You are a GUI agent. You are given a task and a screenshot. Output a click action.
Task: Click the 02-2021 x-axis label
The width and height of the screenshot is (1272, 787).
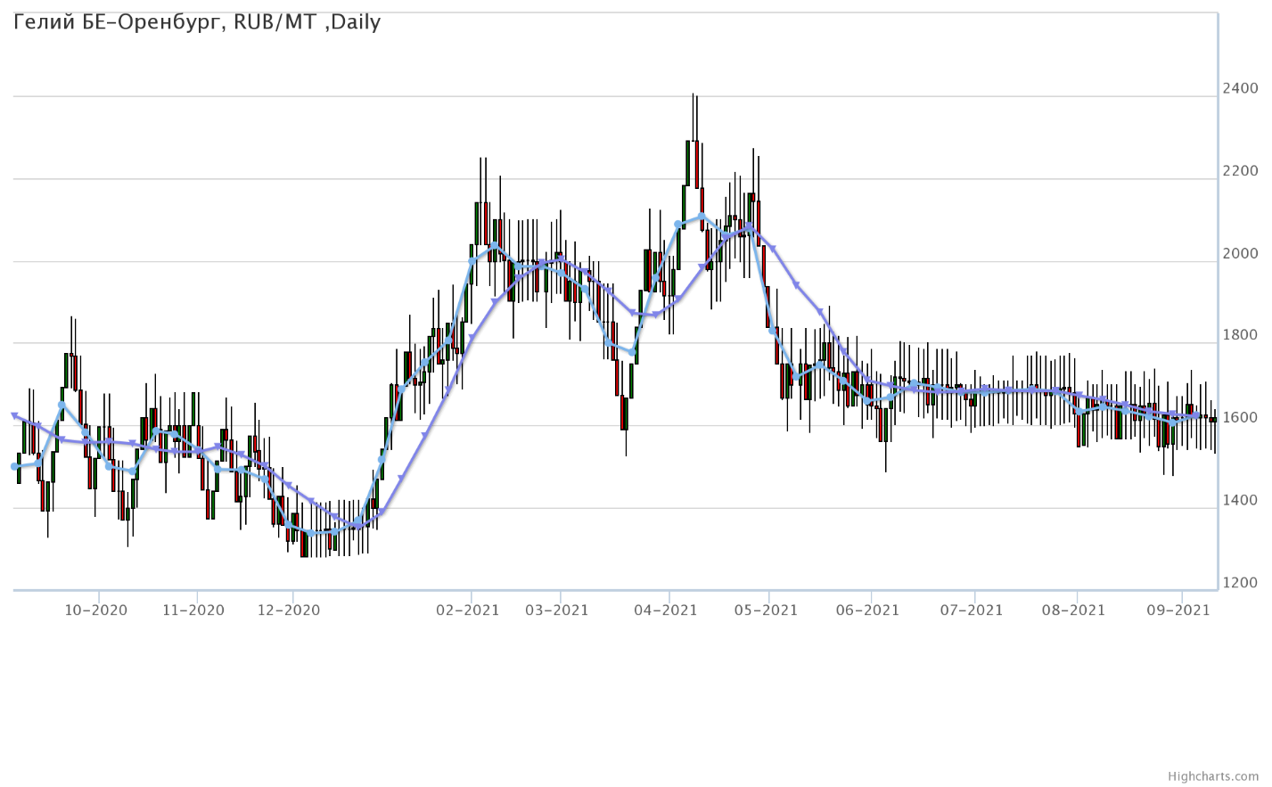click(x=468, y=611)
